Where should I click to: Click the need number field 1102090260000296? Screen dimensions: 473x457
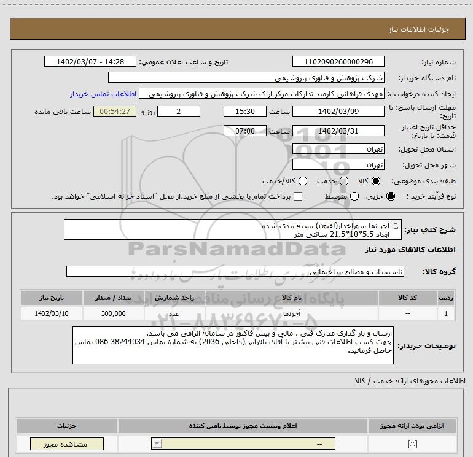(x=338, y=61)
